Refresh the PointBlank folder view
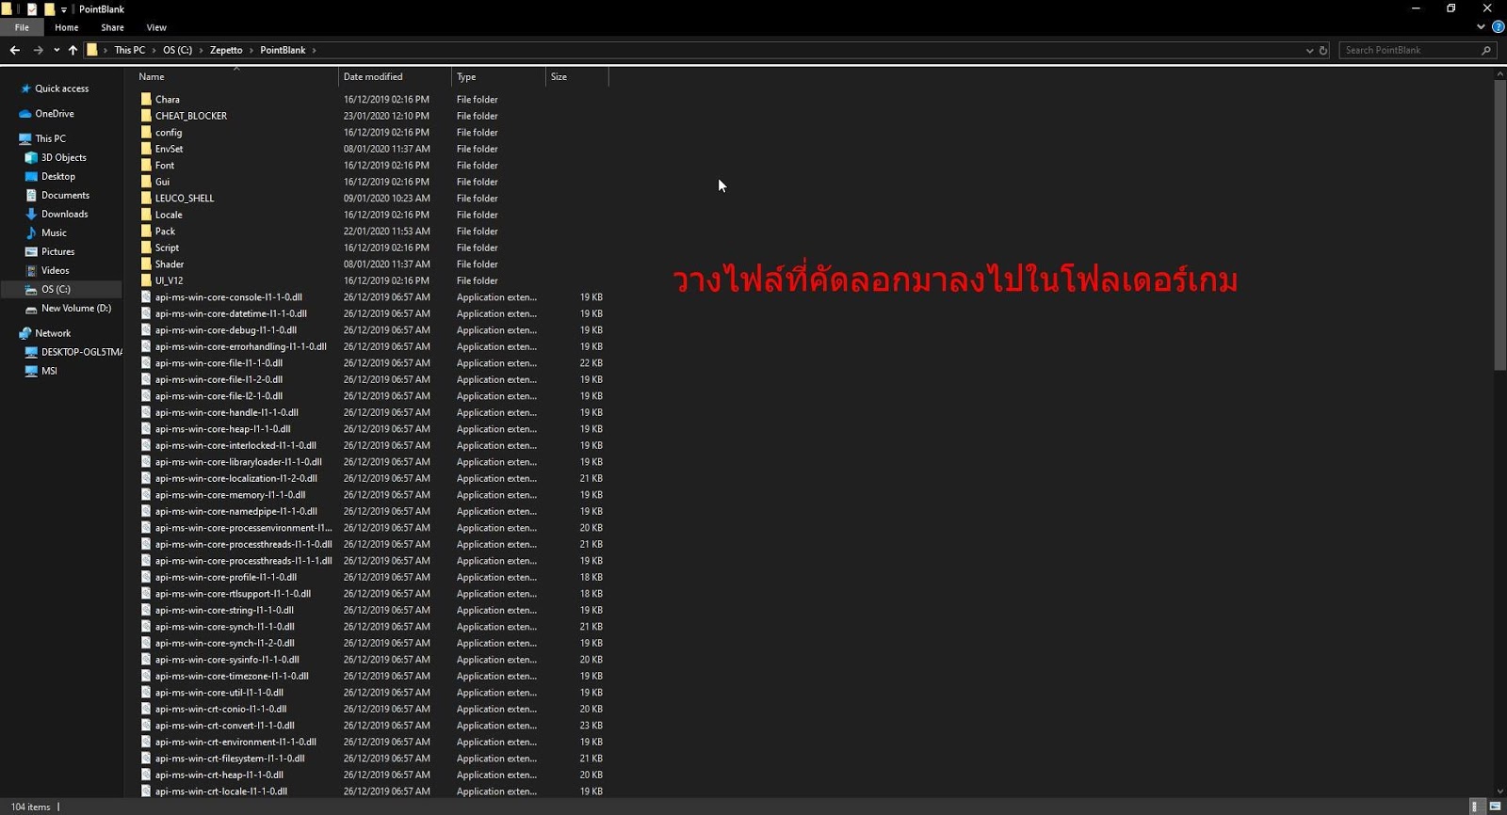 pos(1323,50)
